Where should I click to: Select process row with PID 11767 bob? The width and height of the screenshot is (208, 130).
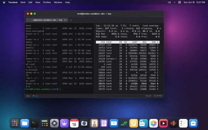coord(128,56)
